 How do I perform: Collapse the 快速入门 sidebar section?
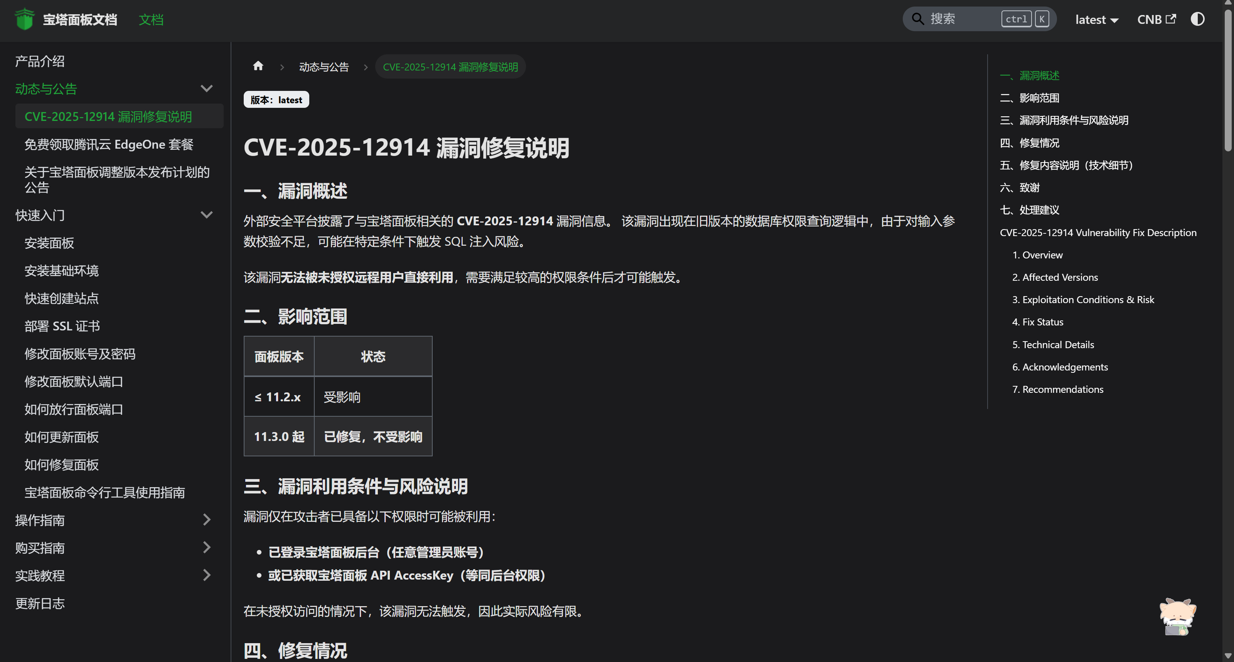(206, 215)
